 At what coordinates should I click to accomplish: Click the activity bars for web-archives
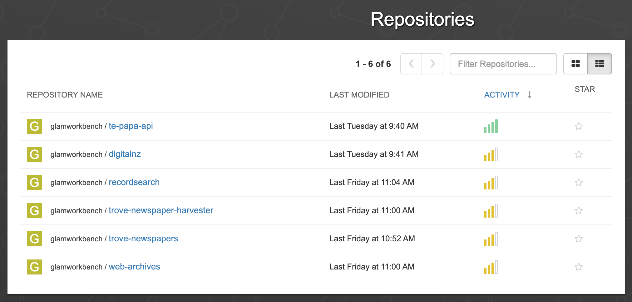coord(491,267)
